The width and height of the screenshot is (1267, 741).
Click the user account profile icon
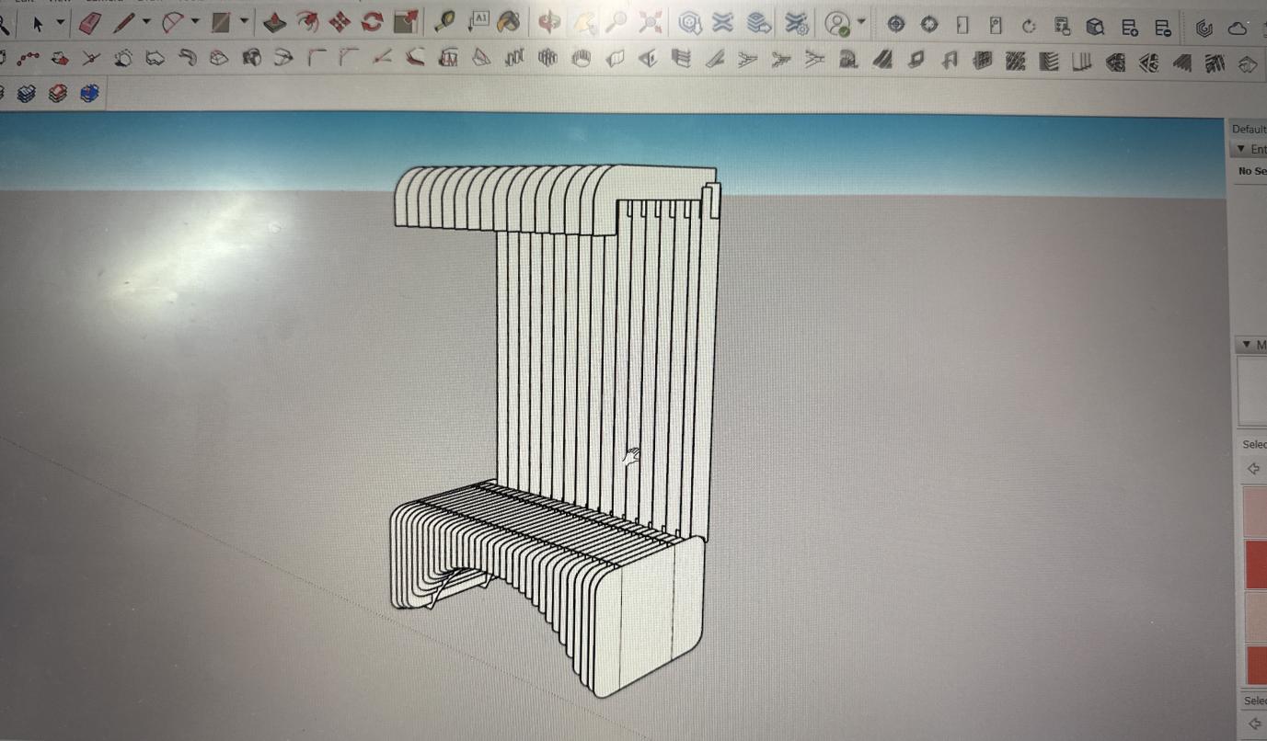click(837, 24)
